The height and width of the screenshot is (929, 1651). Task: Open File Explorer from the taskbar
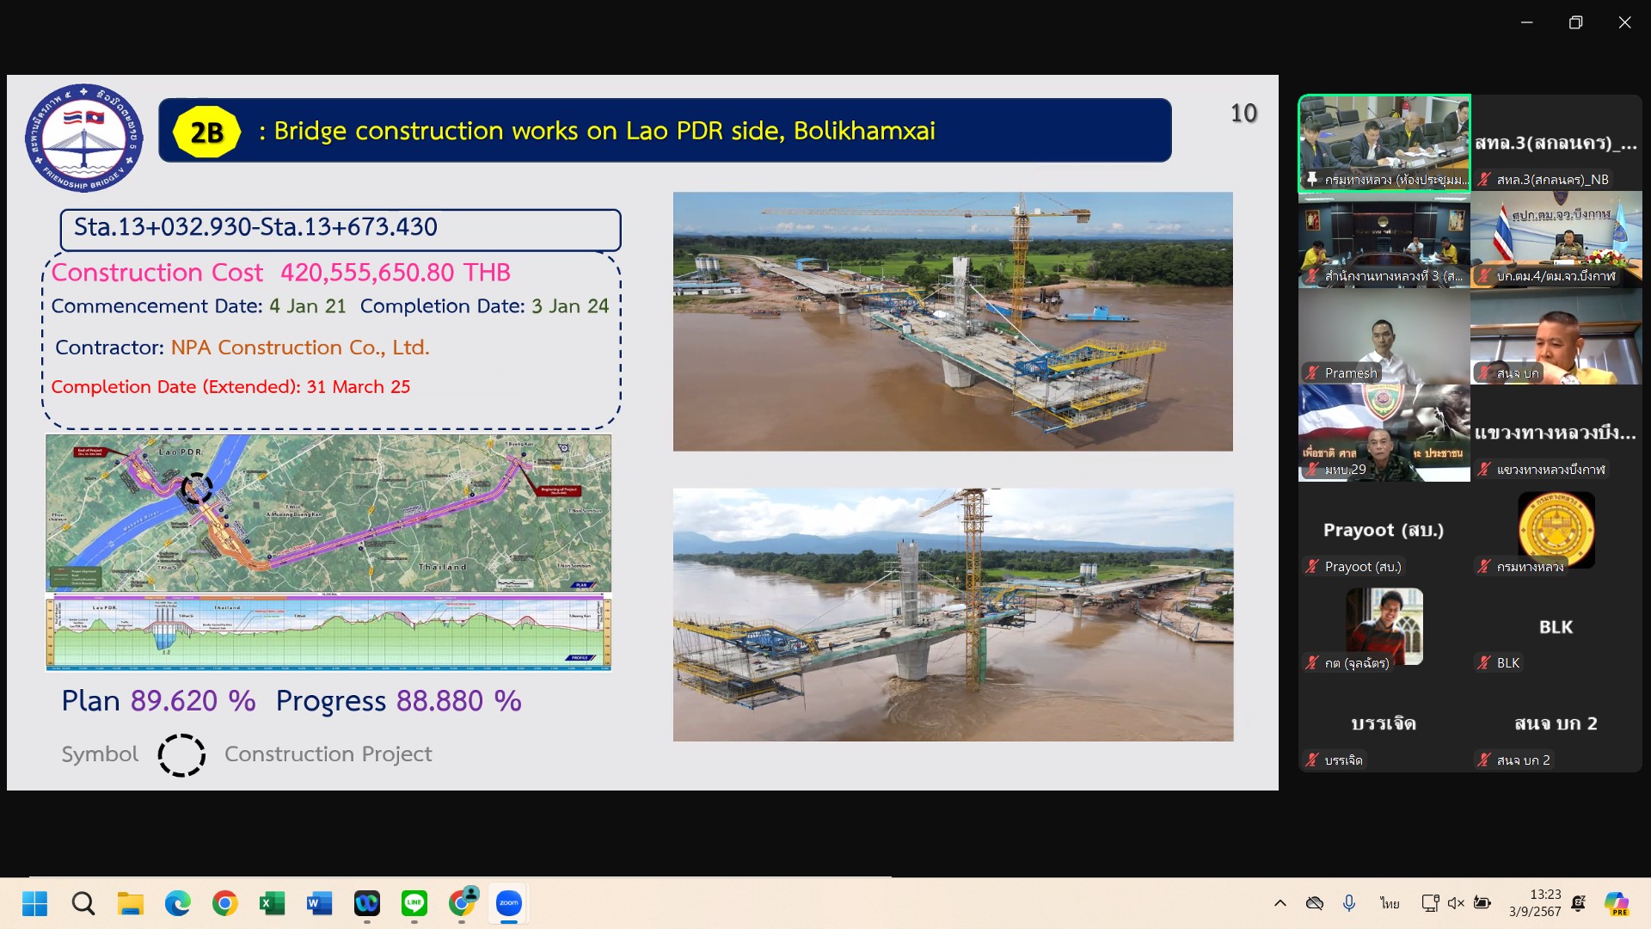[x=131, y=903]
